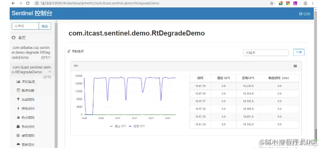Image resolution: width=321 pixels, height=149 pixels.
Task: Open the browser profile avatar
Action: pyautogui.click(x=305, y=3)
